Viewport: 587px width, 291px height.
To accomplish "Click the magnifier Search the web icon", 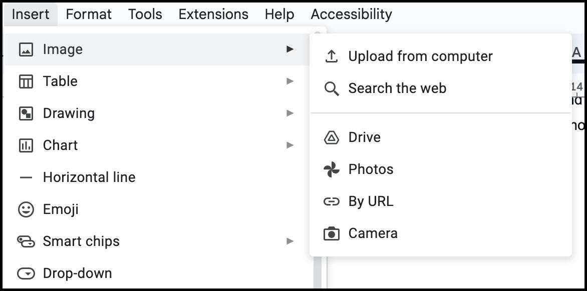I will (331, 89).
